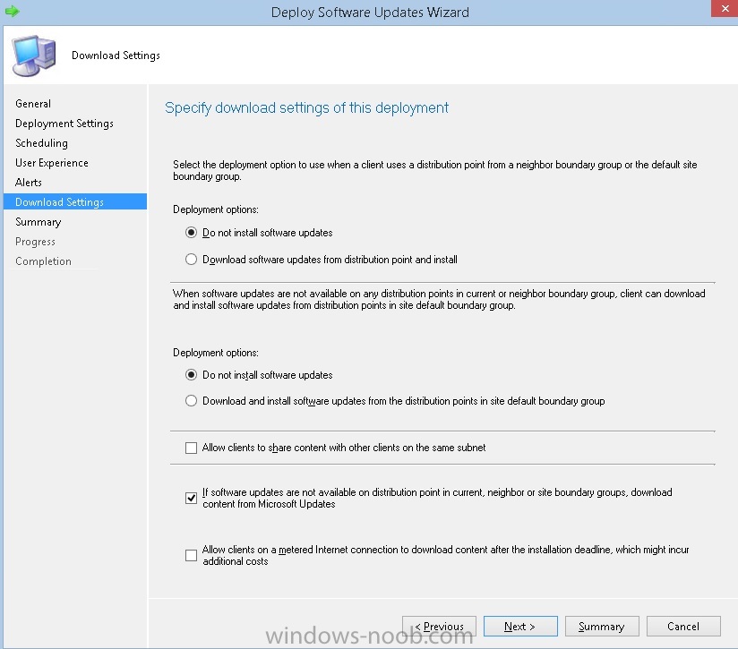738x649 pixels.
Task: Select Download Settings in the sidebar
Action: point(75,201)
